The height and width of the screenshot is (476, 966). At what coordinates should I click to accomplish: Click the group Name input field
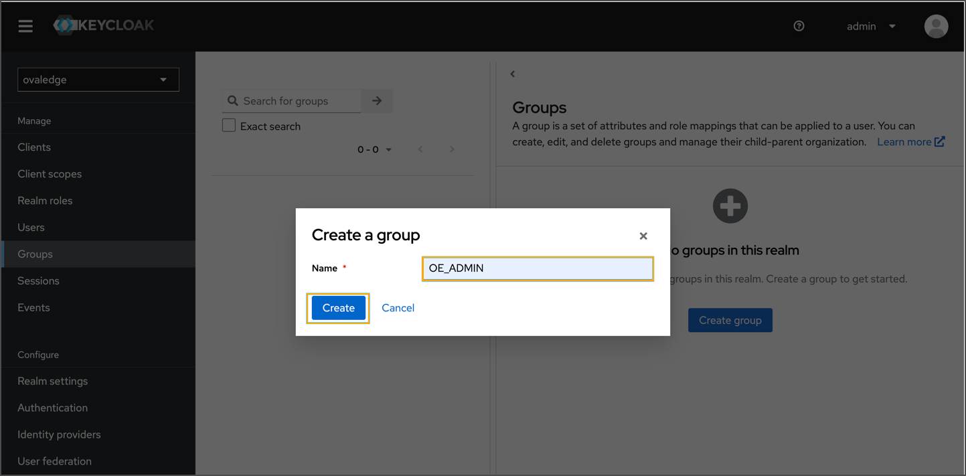point(537,268)
